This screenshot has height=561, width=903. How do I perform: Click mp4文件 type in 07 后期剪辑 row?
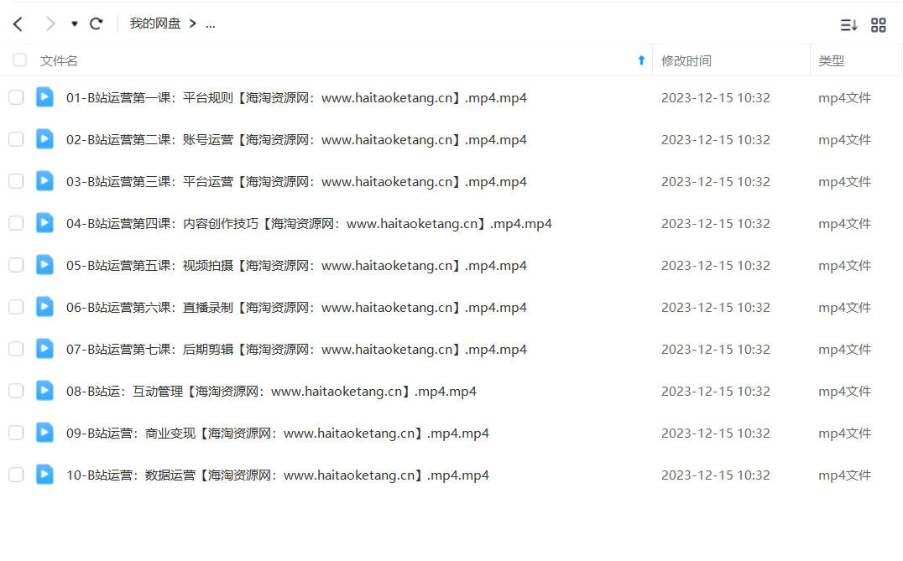pyautogui.click(x=844, y=350)
